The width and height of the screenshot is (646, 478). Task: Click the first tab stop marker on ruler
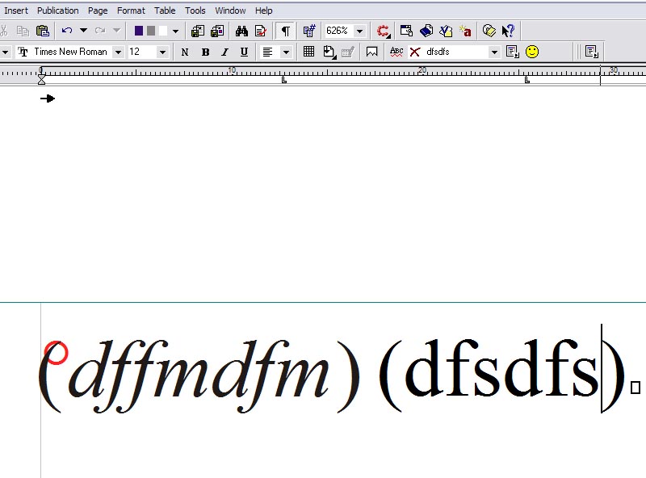[284, 80]
